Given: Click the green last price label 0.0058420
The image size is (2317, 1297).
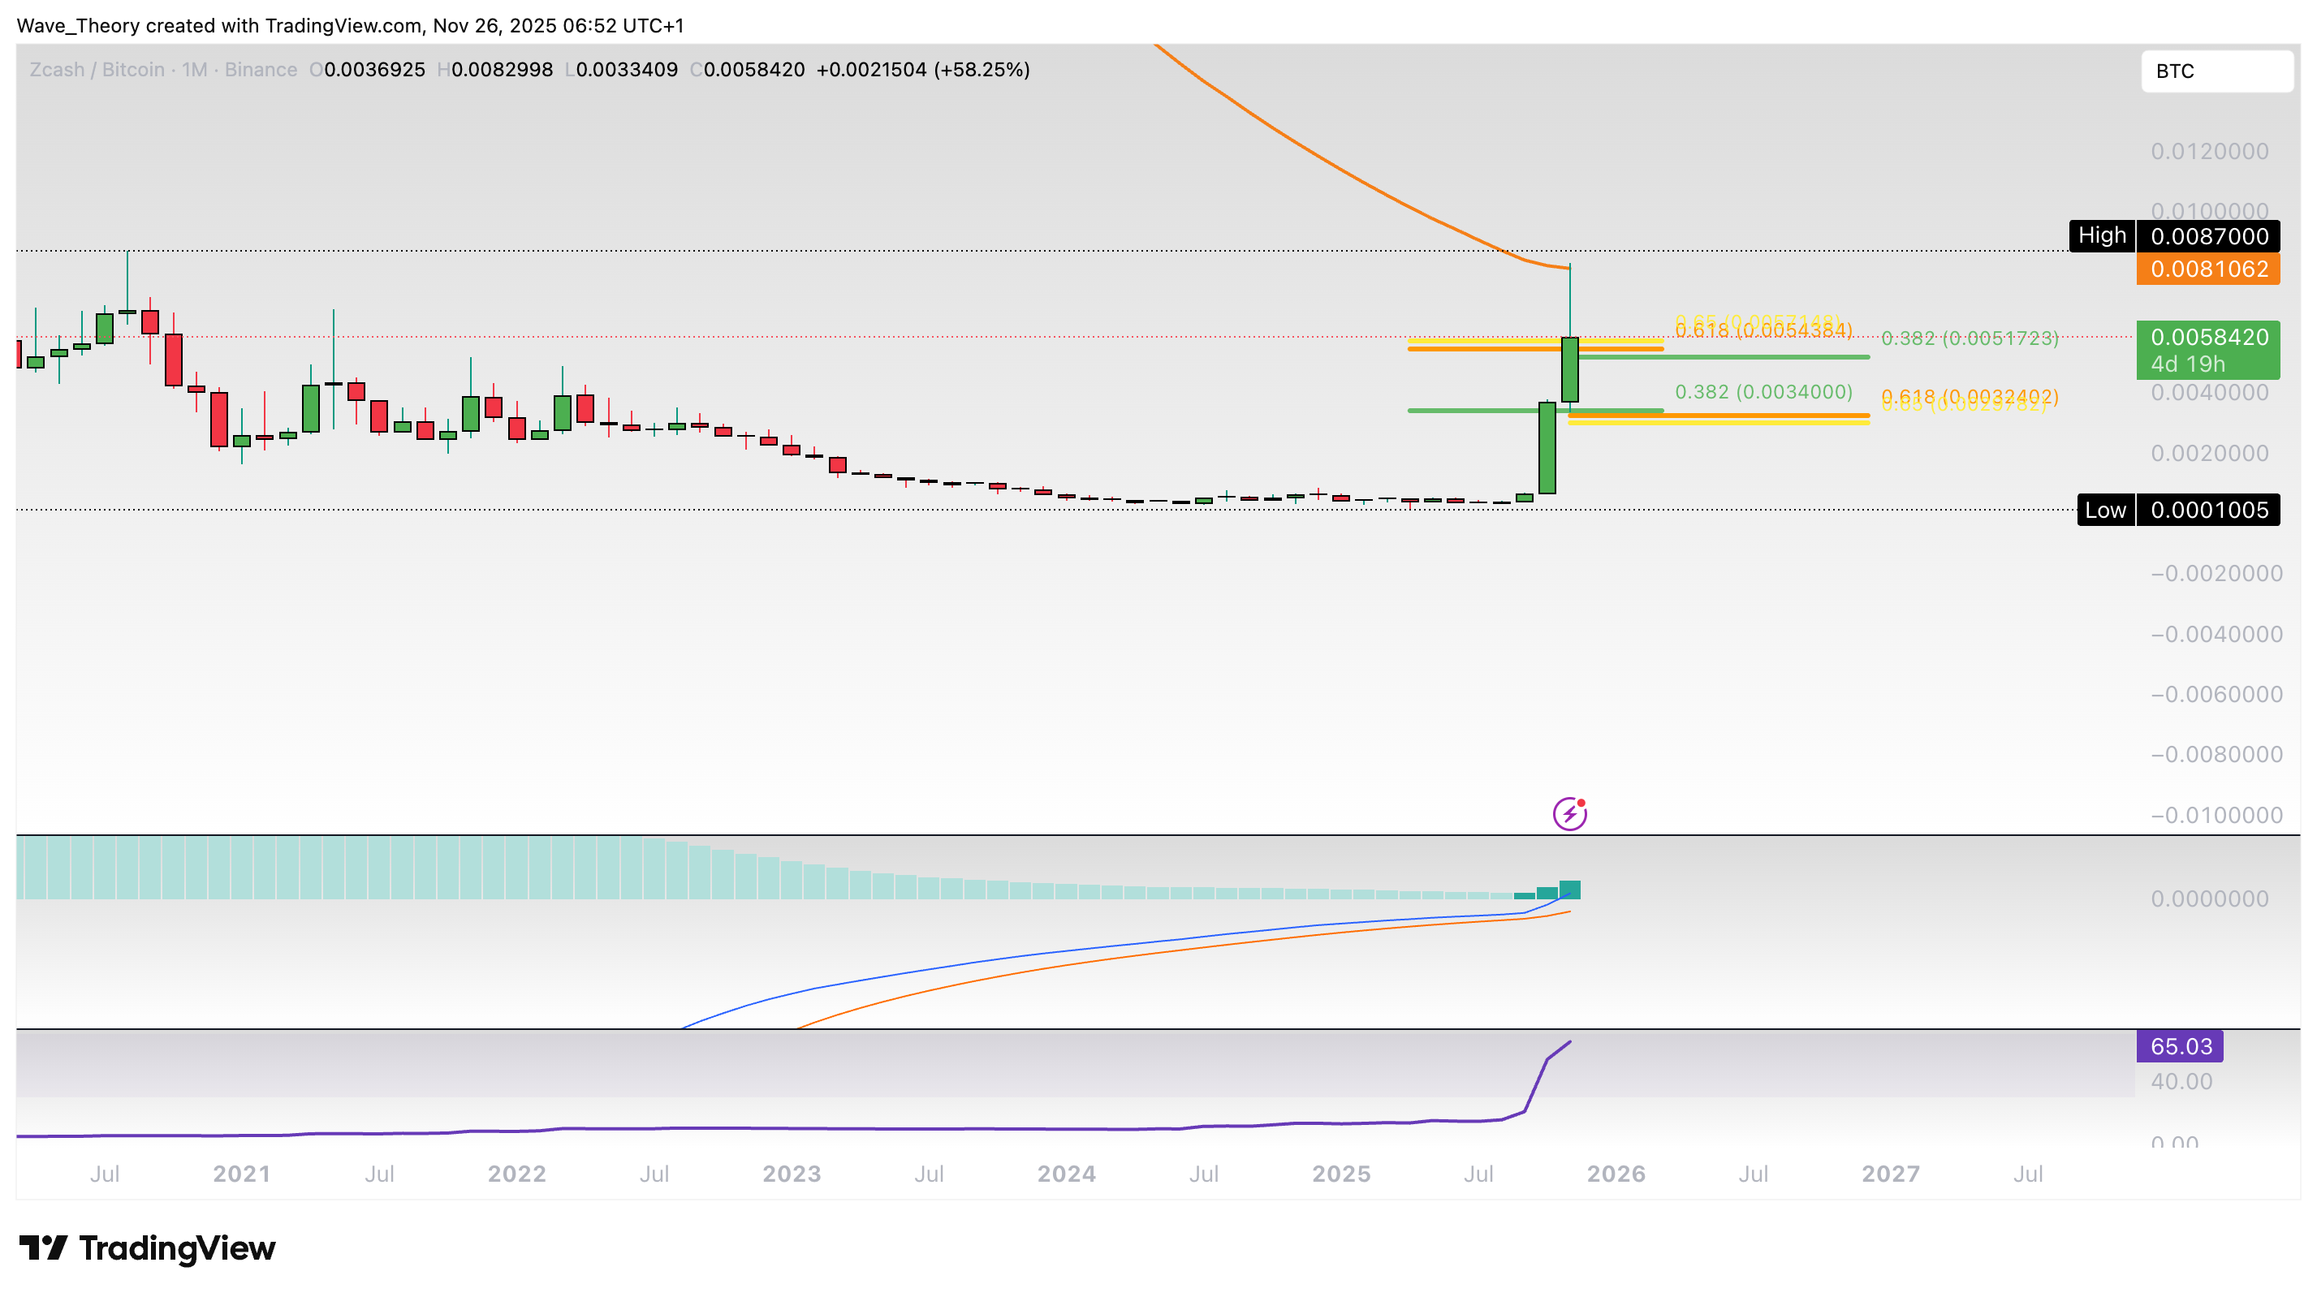Looking at the screenshot, I should (x=2209, y=339).
